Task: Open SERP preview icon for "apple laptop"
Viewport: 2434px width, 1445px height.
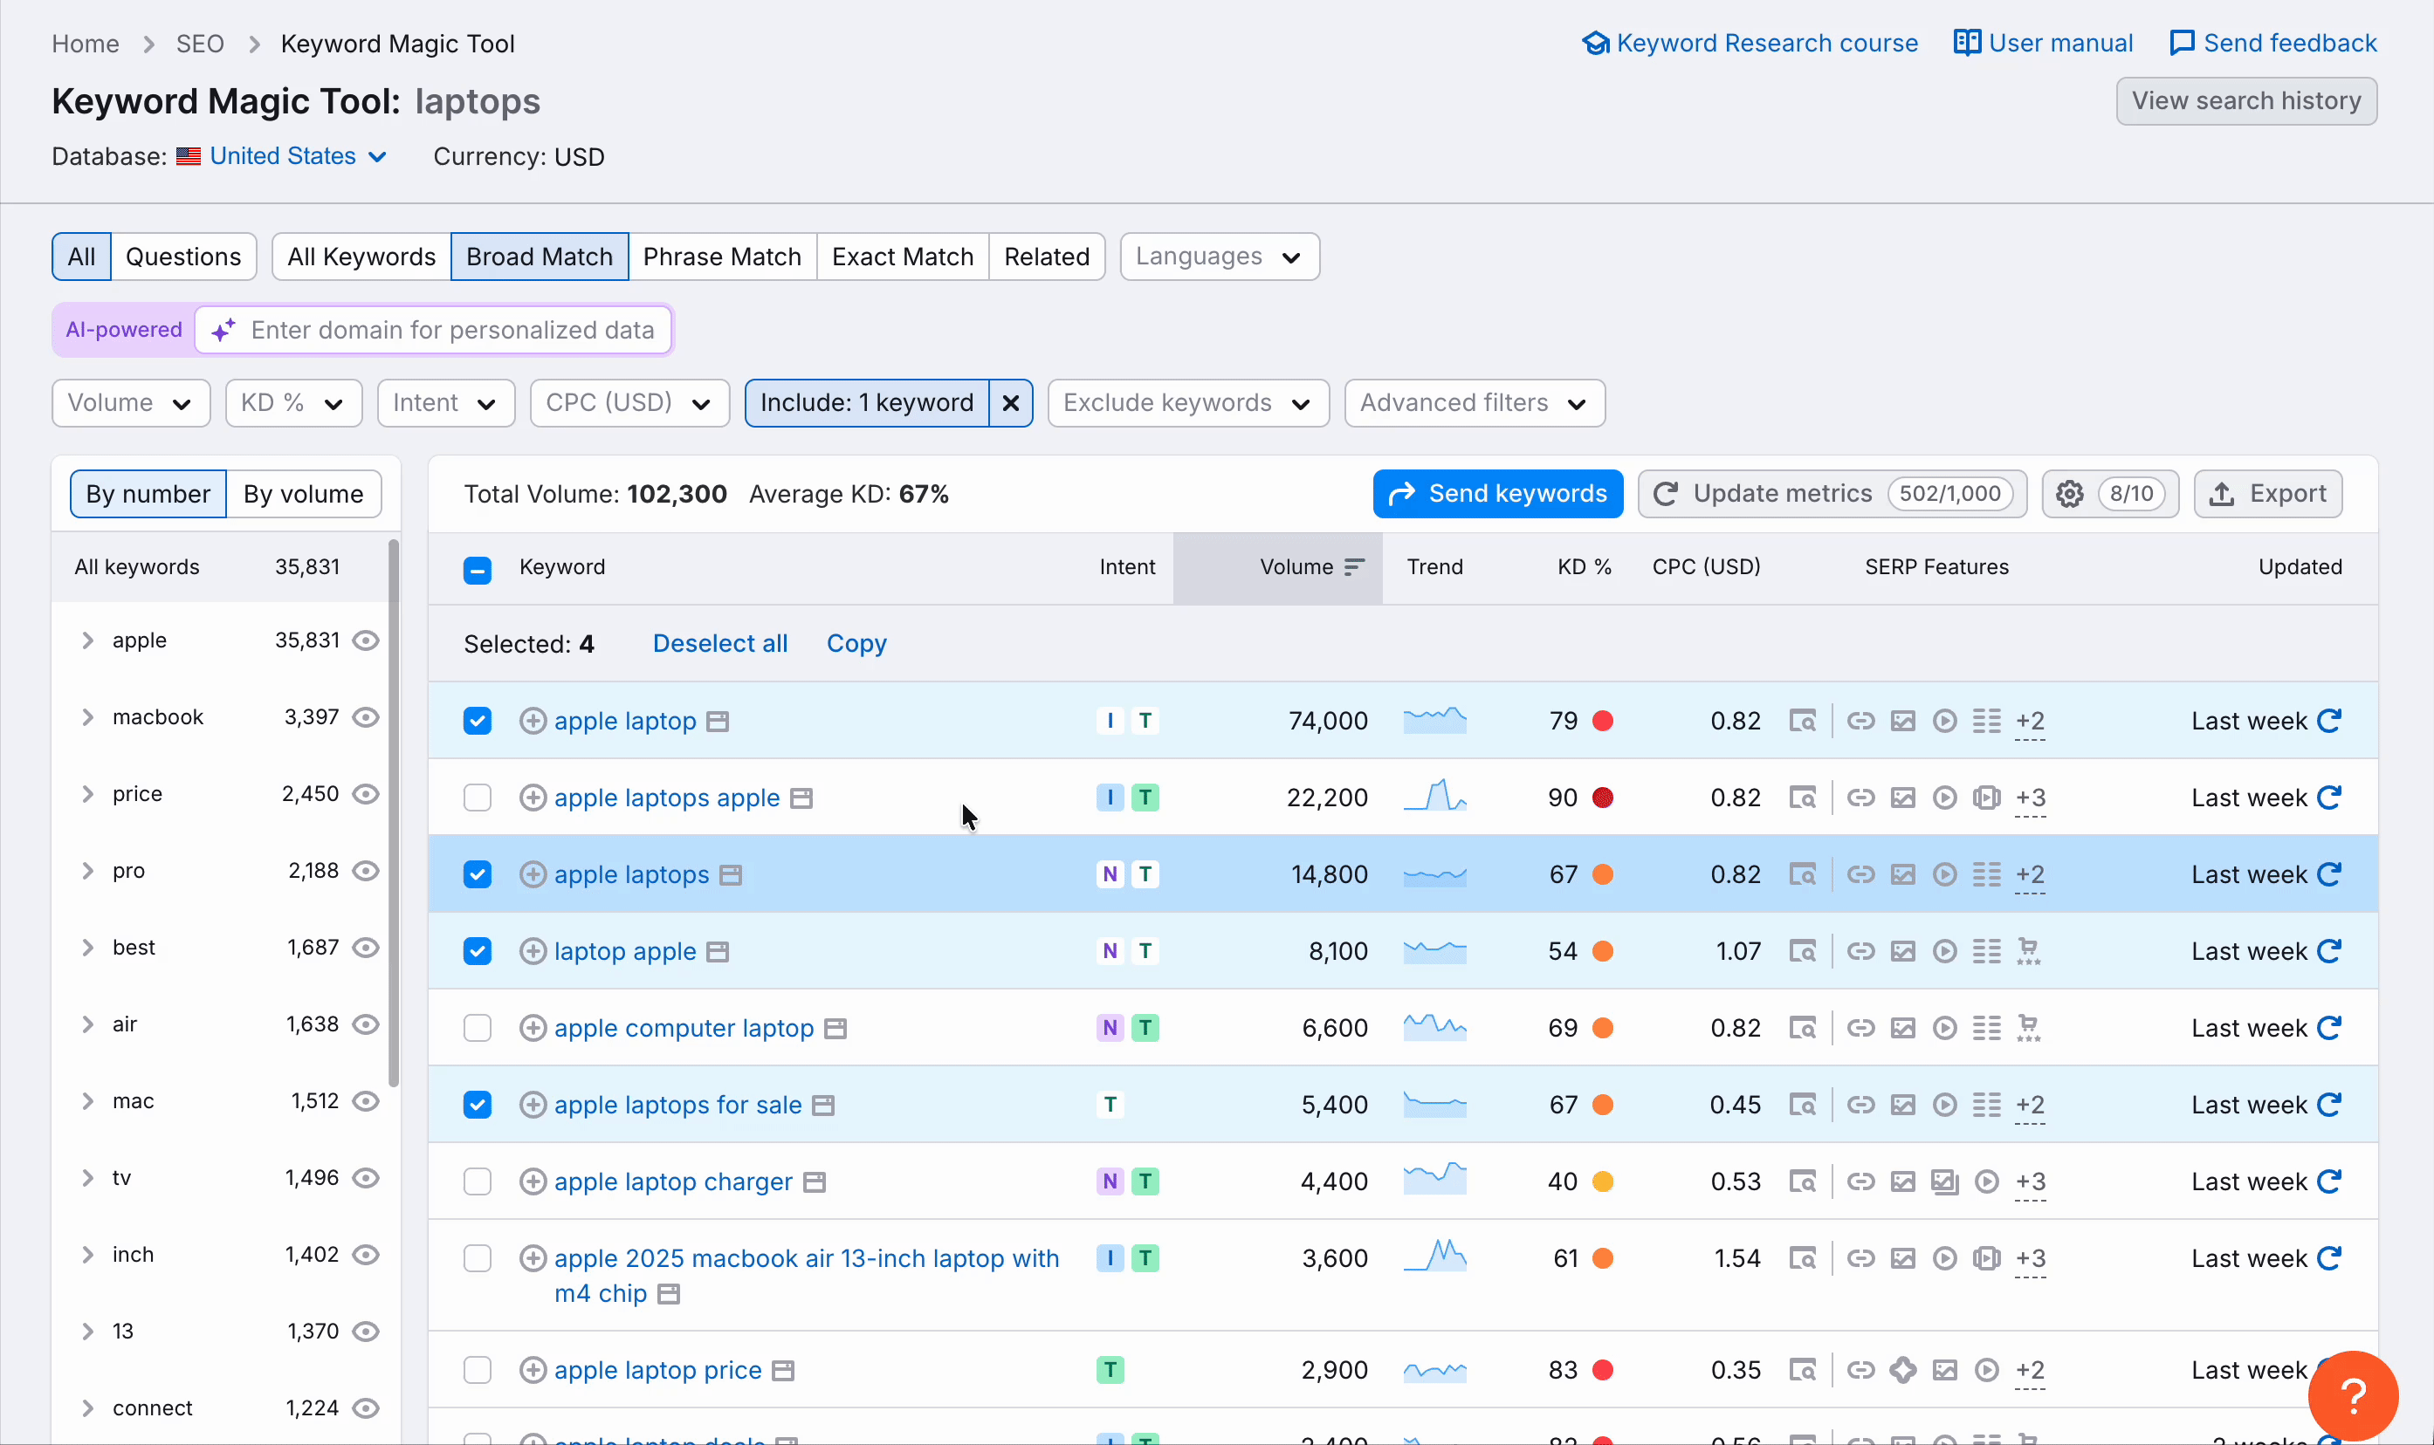Action: (x=1803, y=721)
